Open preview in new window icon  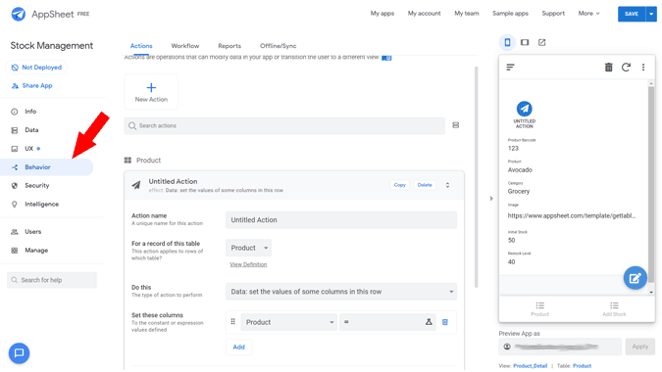click(x=542, y=42)
